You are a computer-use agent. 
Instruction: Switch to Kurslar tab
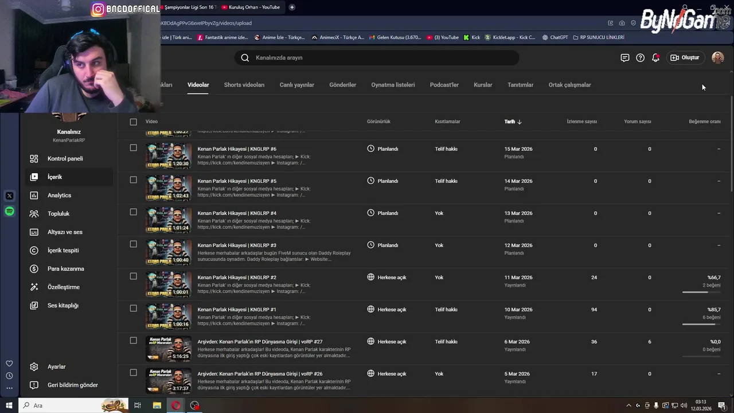coord(483,85)
